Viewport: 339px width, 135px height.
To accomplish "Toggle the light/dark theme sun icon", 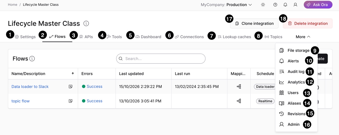I will [x=263, y=5].
